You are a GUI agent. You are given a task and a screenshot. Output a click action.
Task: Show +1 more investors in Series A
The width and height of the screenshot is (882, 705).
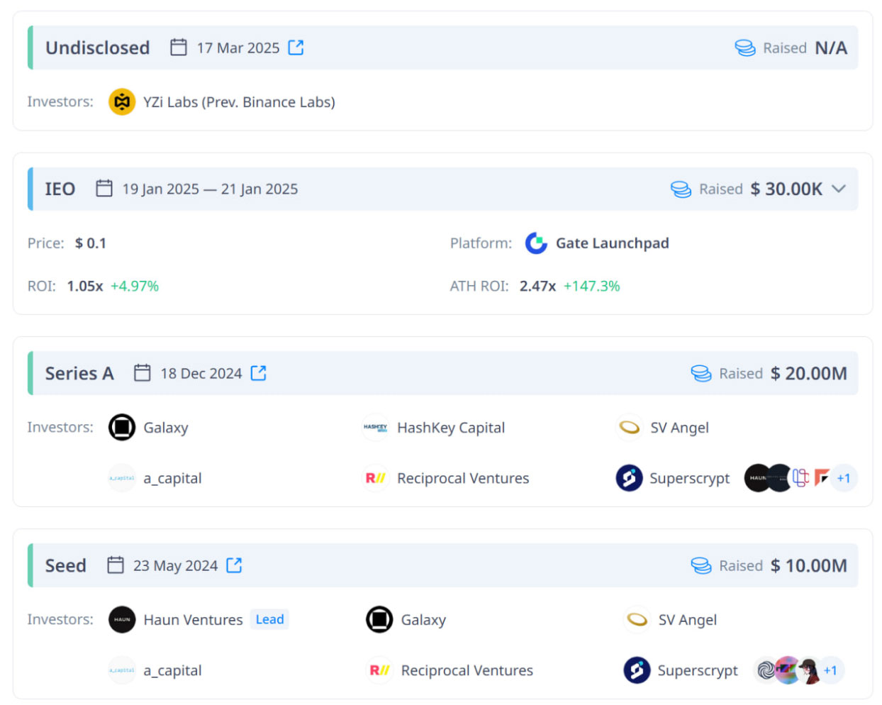click(x=844, y=478)
